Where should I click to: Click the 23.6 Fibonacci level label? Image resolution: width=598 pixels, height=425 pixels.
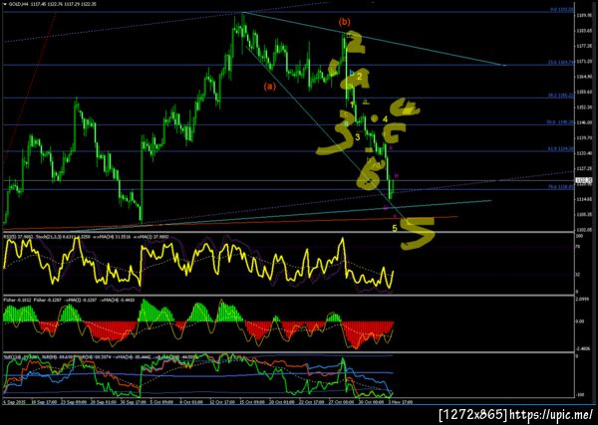pos(561,62)
